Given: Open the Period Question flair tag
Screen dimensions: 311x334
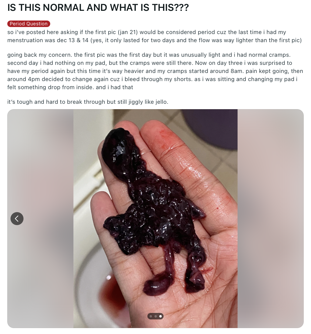Looking at the screenshot, I should (x=29, y=24).
